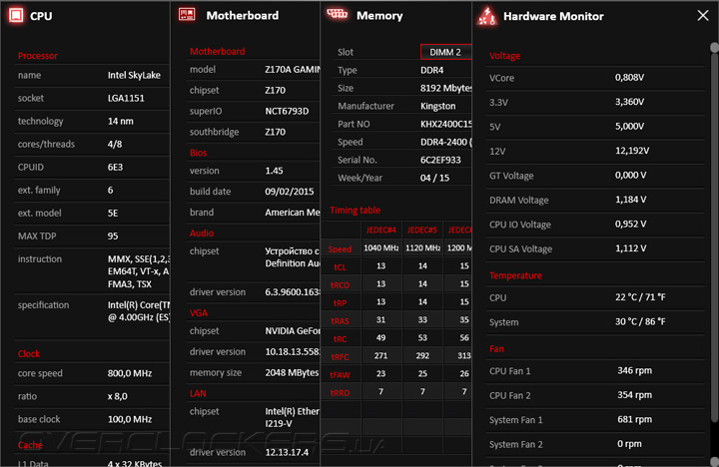Click Serial No. value 6C2EF933
This screenshot has height=467, width=719.
(440, 160)
